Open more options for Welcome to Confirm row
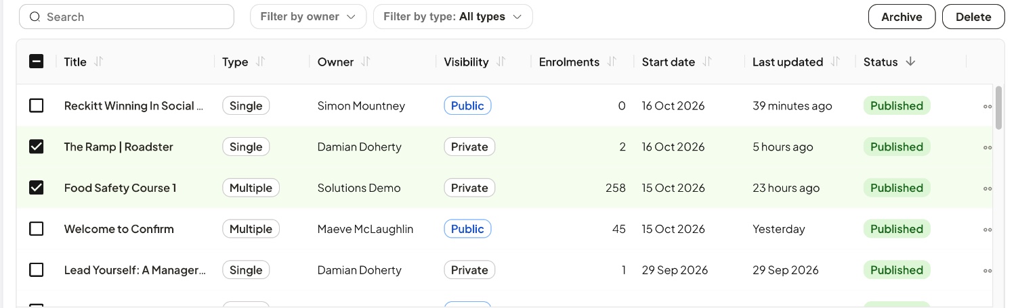Viewport: 1016px width, 308px height. coord(988,230)
